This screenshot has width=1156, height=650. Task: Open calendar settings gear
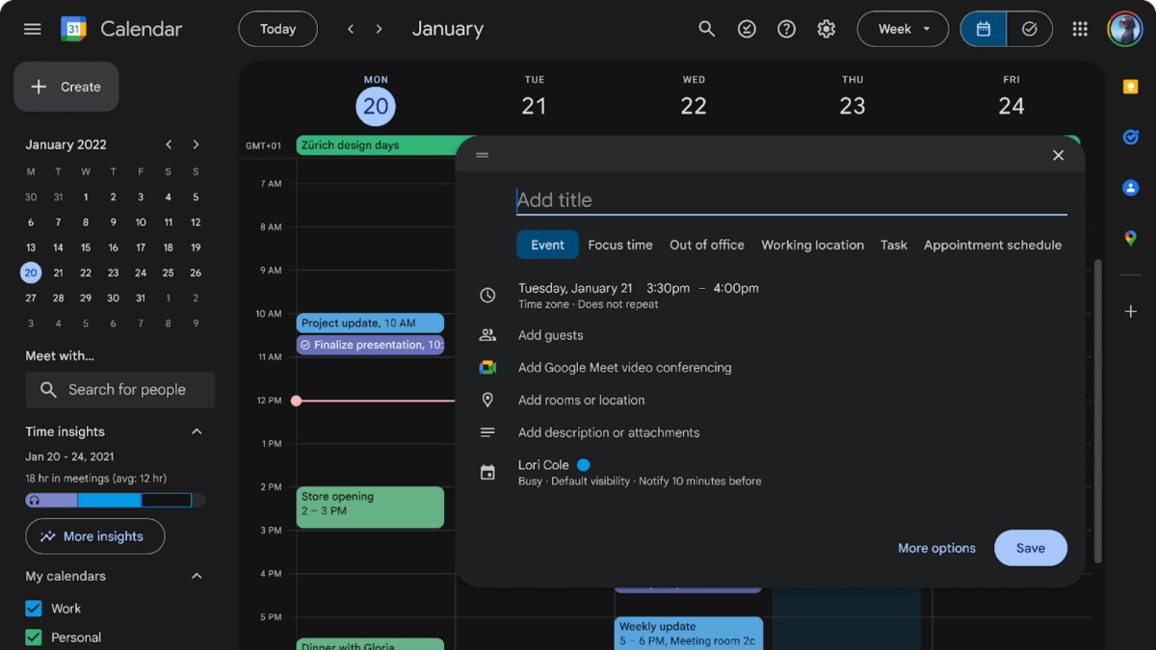[x=826, y=28]
